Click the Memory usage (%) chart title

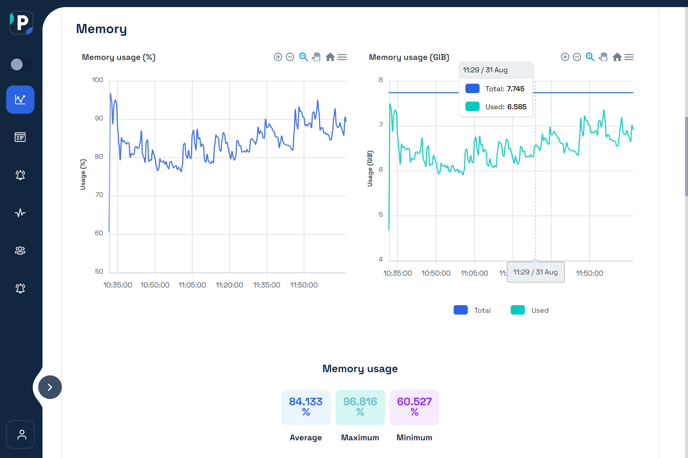tap(119, 57)
